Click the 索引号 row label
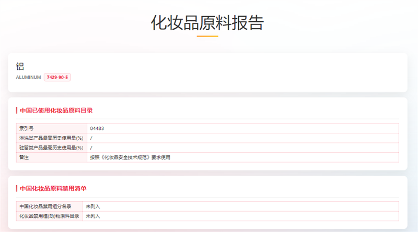The height and width of the screenshot is (232, 418). pyautogui.click(x=27, y=128)
